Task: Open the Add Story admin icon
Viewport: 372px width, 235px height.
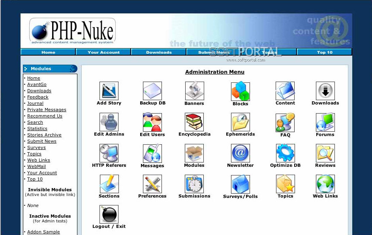Action: (109, 91)
